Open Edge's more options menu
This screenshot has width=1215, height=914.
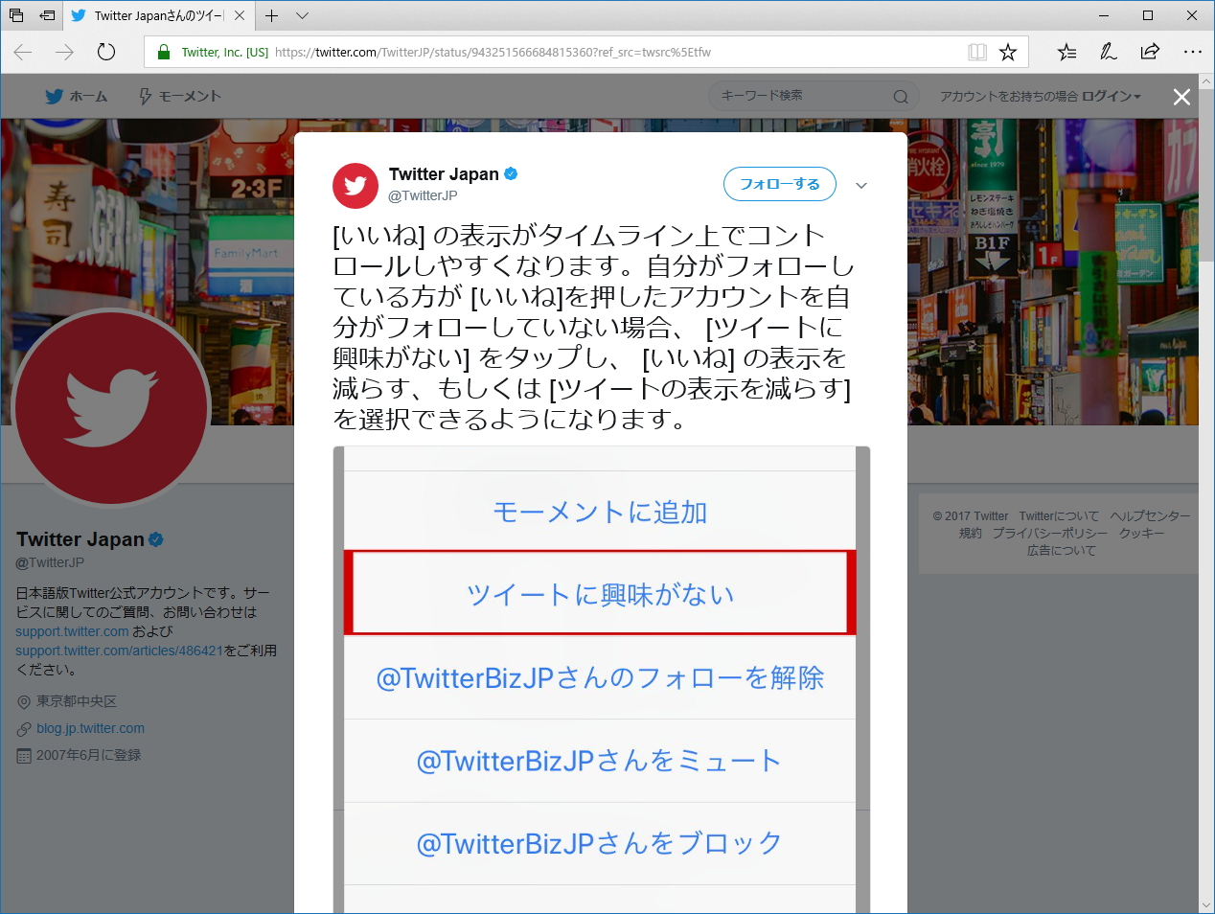pos(1193,52)
